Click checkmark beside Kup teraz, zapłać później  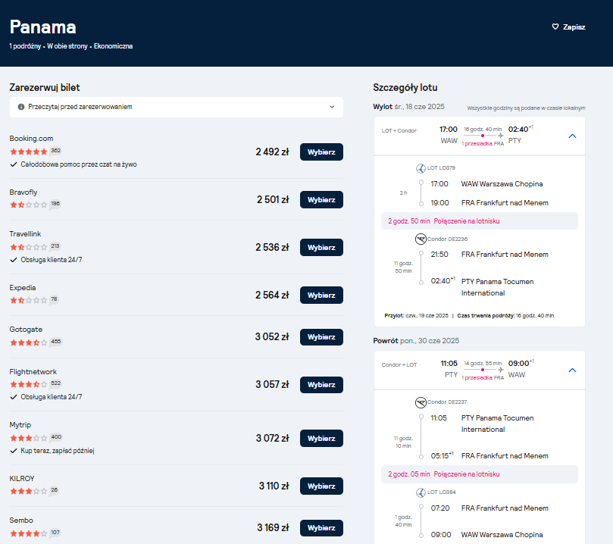pos(14,451)
